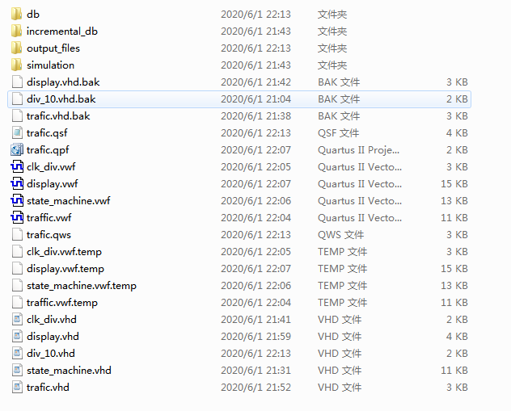Click the file name "clk_div.vwf.temp"
The height and width of the screenshot is (411, 511).
[64, 252]
